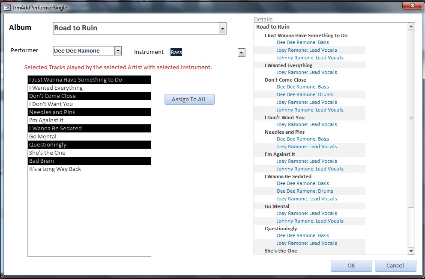This screenshot has height=279, width=425.
Task: Deselect Needles and Pins in the track listbox
Action: [x=89, y=112]
